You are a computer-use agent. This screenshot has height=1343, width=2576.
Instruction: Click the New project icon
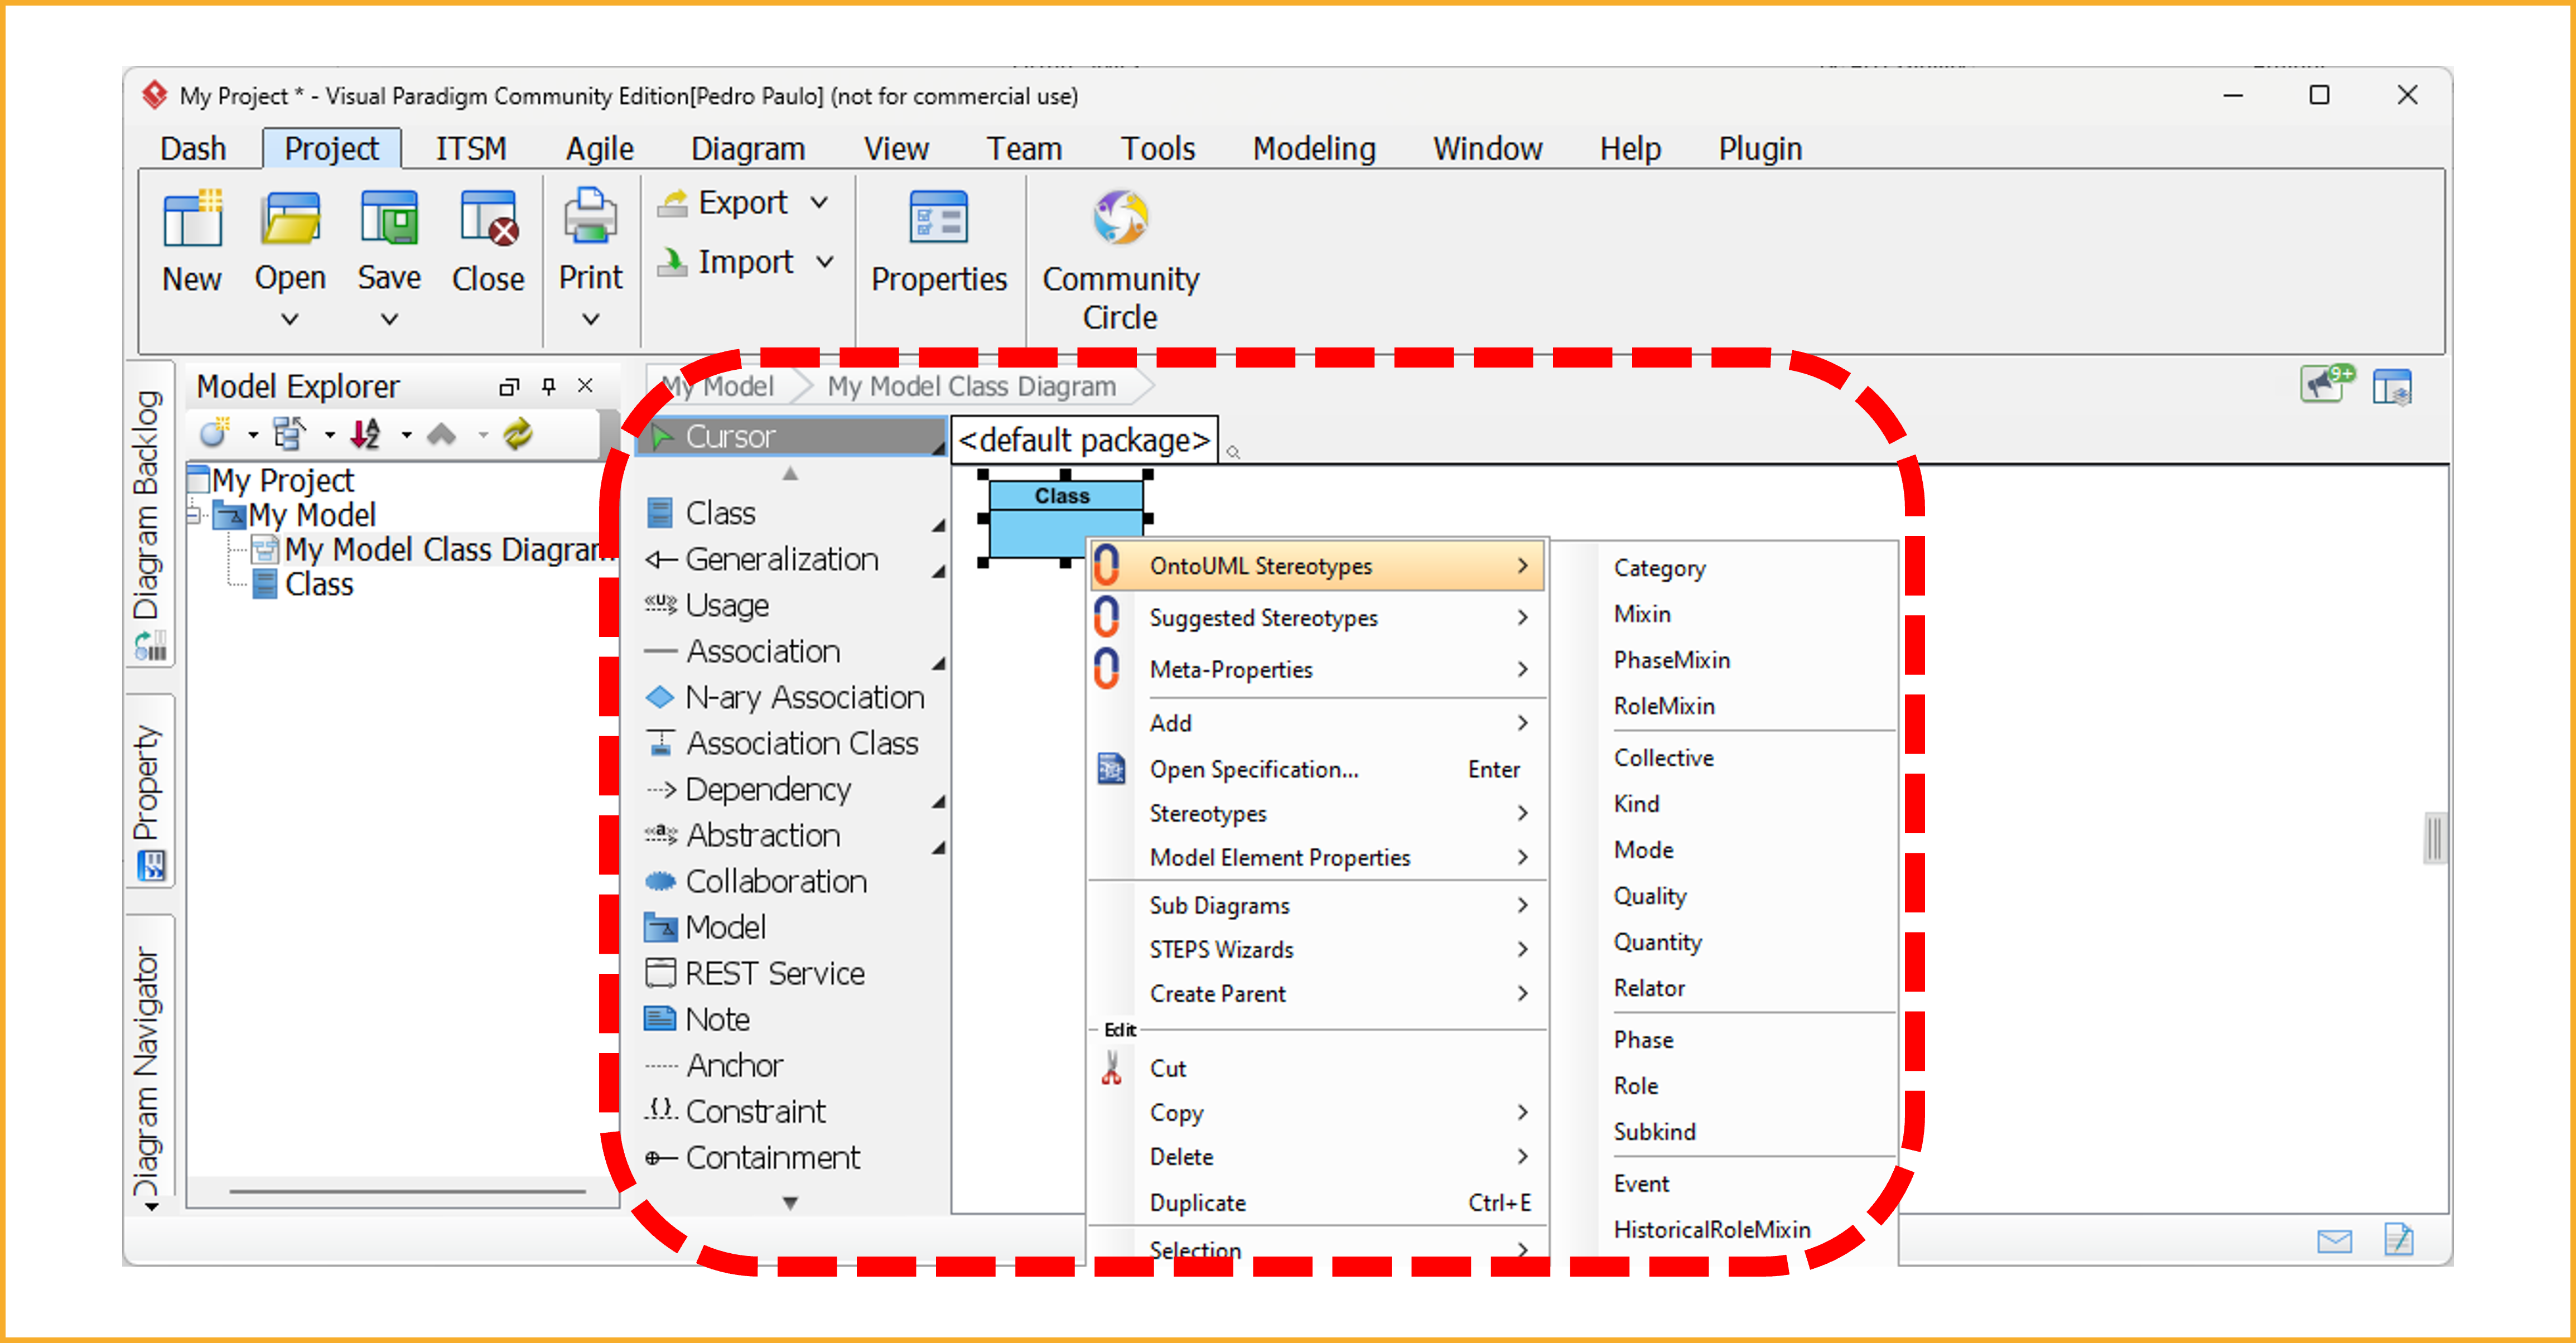coord(192,219)
